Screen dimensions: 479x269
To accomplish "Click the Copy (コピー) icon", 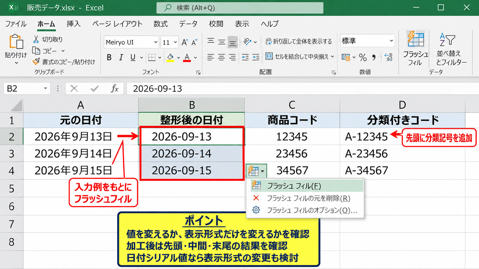I will click(x=36, y=51).
